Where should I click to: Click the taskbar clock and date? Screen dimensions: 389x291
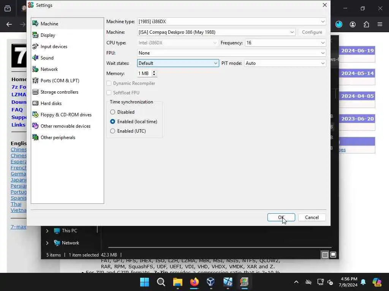(349, 282)
